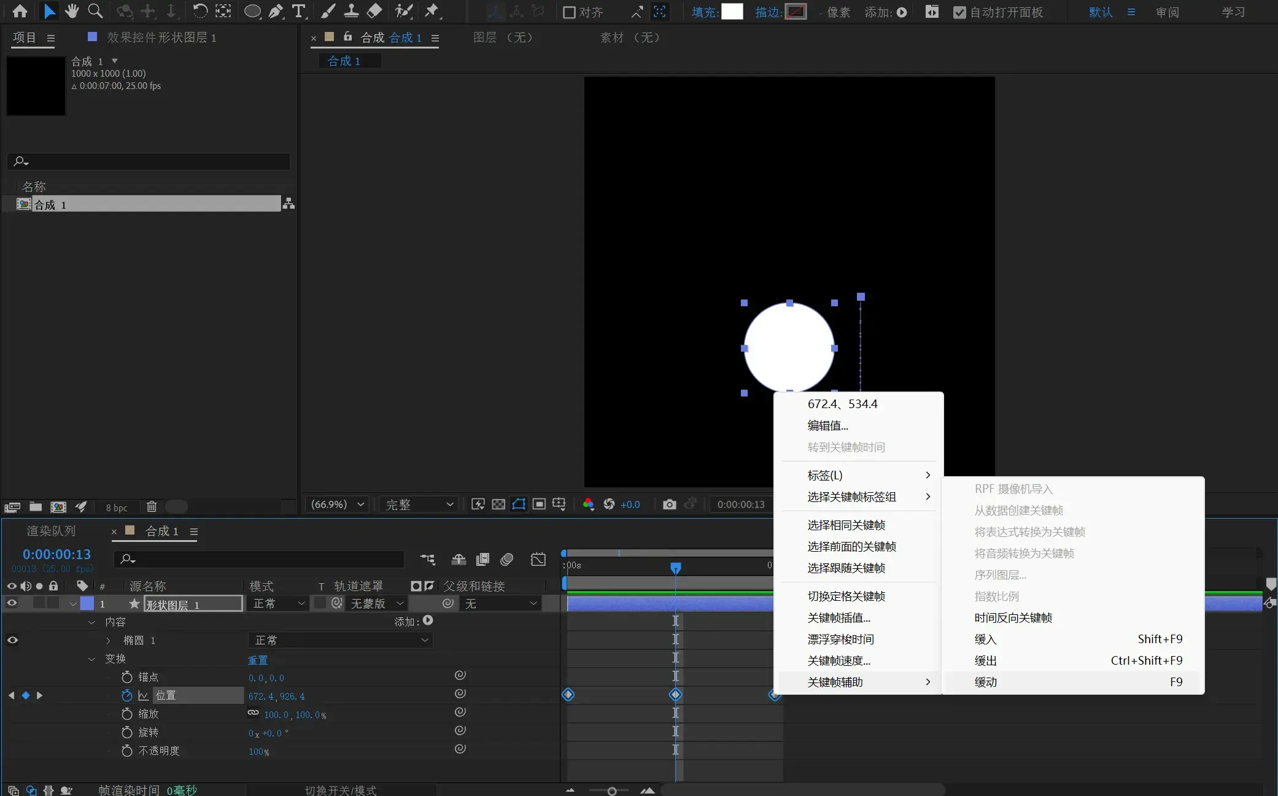Switch to 审阅 review workspace
The image size is (1278, 796).
[x=1167, y=12]
